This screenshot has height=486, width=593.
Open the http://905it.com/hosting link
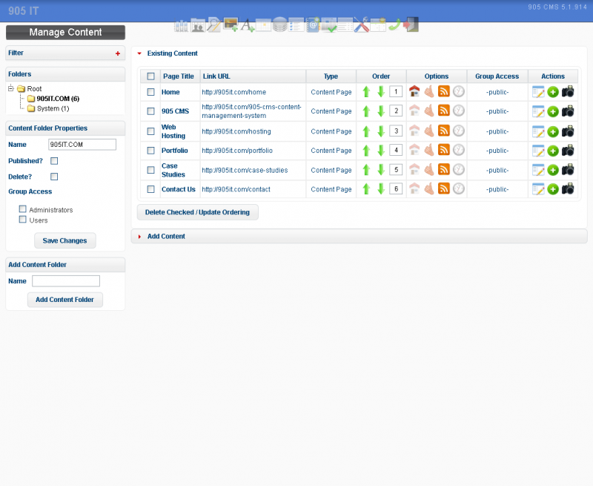point(236,131)
